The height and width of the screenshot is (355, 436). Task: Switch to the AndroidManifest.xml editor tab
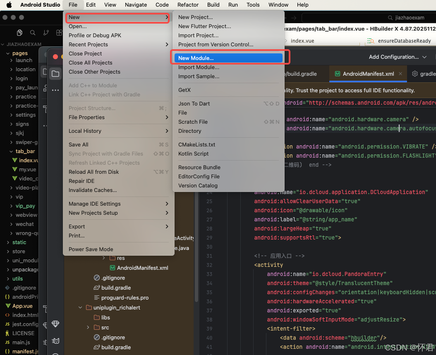tap(368, 74)
